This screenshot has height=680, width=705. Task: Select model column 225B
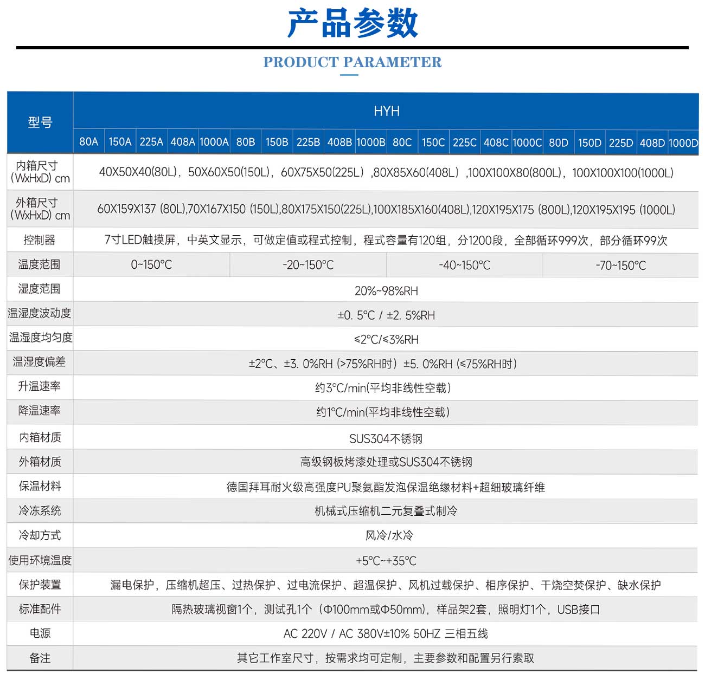[308, 142]
